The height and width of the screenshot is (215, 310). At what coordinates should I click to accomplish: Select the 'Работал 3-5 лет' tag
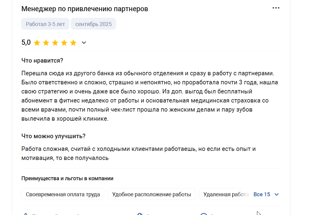[x=45, y=24]
